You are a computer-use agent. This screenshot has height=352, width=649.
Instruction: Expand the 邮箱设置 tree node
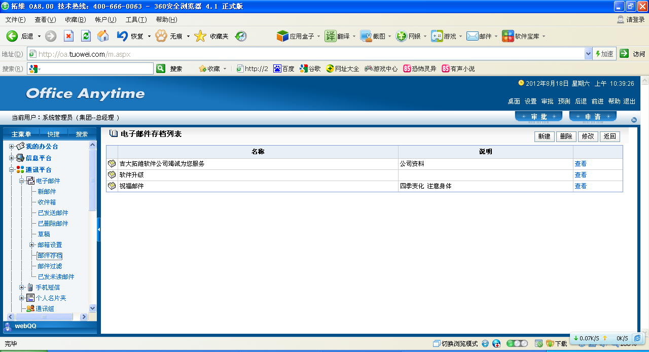tap(32, 245)
